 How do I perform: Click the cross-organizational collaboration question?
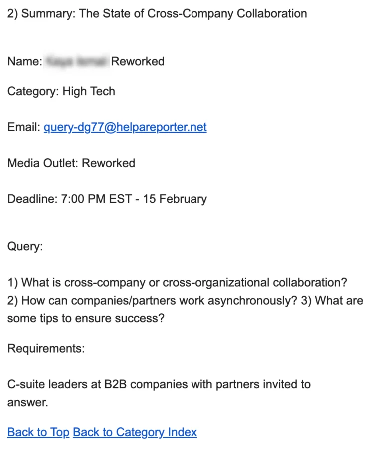[x=177, y=282]
